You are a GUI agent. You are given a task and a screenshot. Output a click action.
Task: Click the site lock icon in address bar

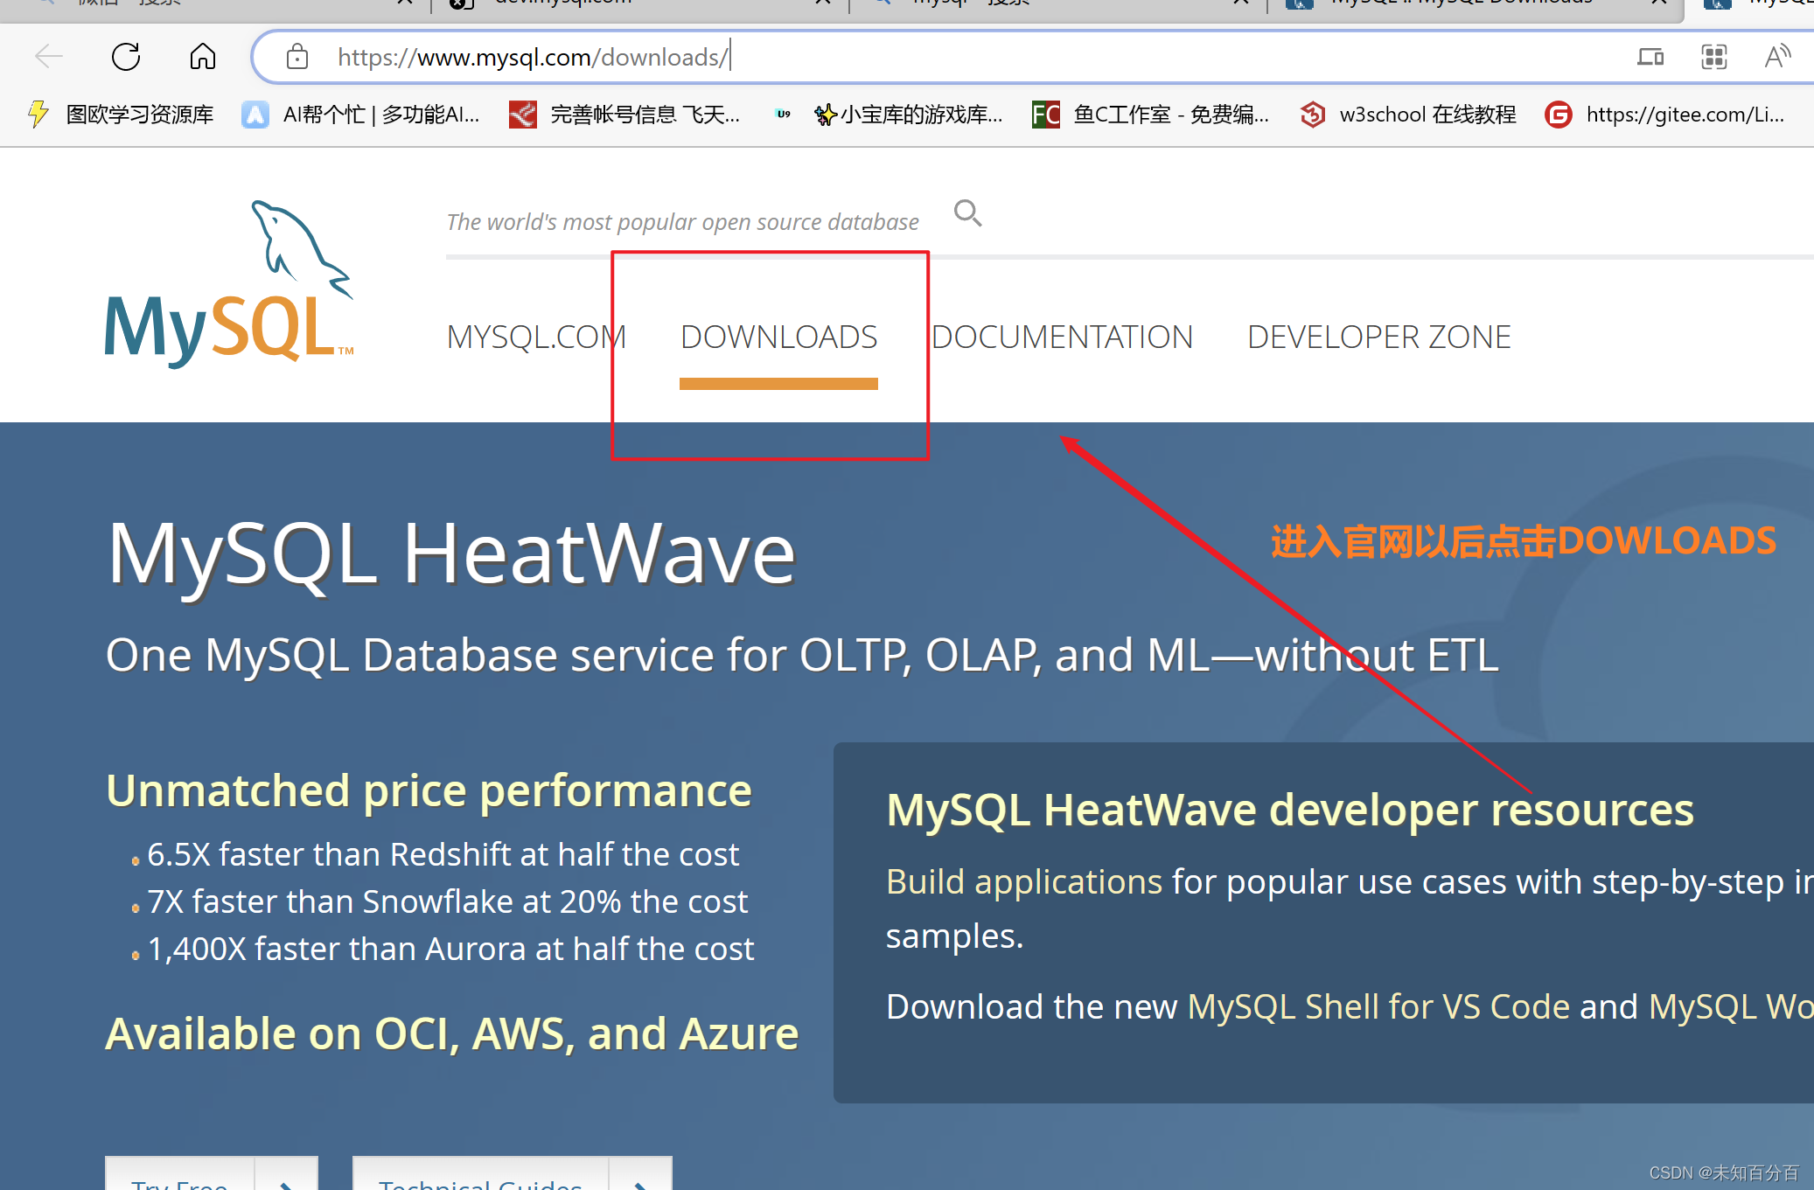(297, 57)
